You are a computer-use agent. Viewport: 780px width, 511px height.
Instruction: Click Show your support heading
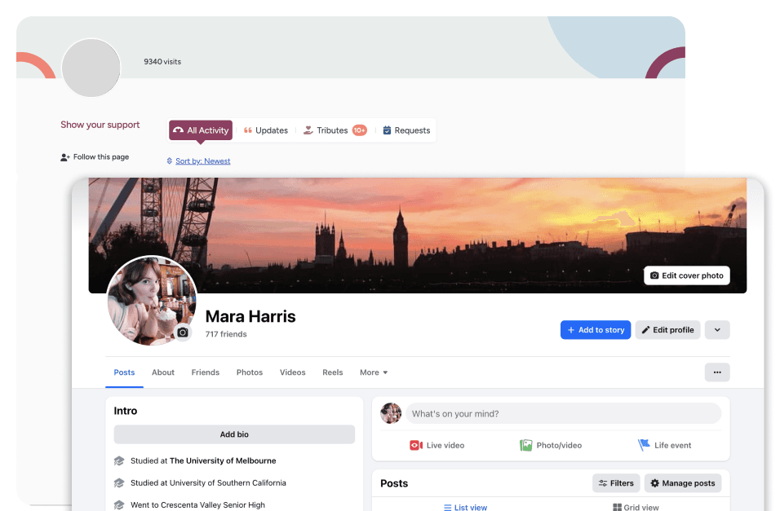point(100,125)
